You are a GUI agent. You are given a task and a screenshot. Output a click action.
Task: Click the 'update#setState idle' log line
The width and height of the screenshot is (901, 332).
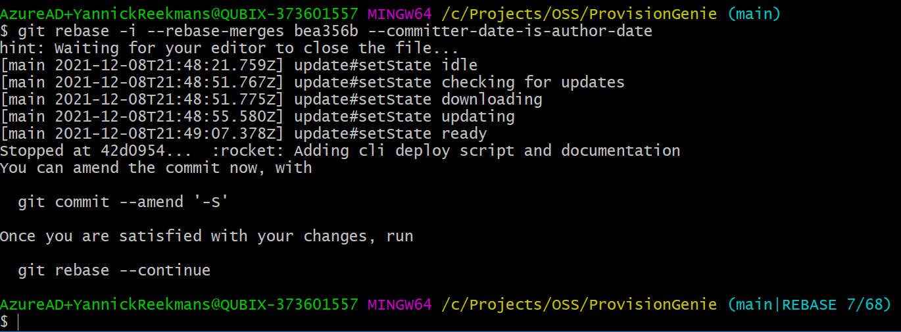point(385,65)
